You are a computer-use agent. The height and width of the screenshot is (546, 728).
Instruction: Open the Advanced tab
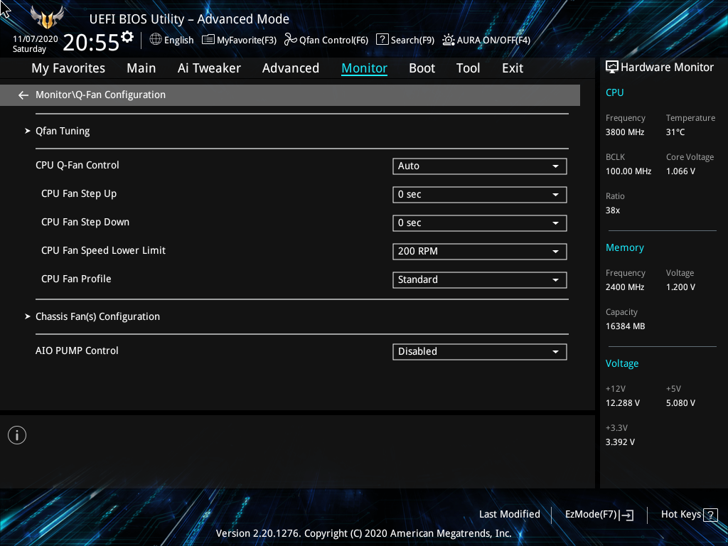pyautogui.click(x=291, y=68)
